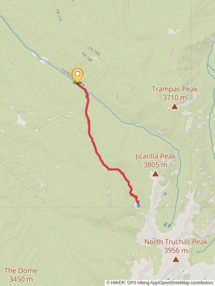Click the blue lake at trail end
This screenshot has height=286, width=215.
[138, 206]
